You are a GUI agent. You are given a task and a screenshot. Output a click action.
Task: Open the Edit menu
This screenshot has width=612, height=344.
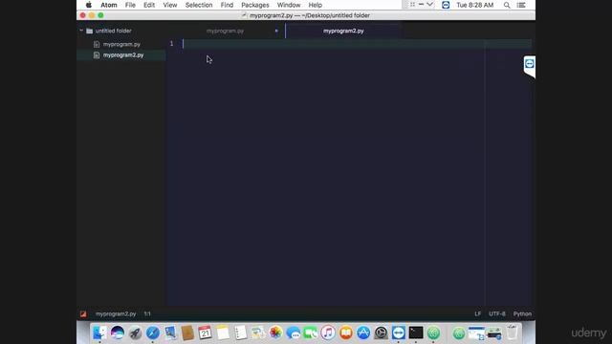pos(149,5)
